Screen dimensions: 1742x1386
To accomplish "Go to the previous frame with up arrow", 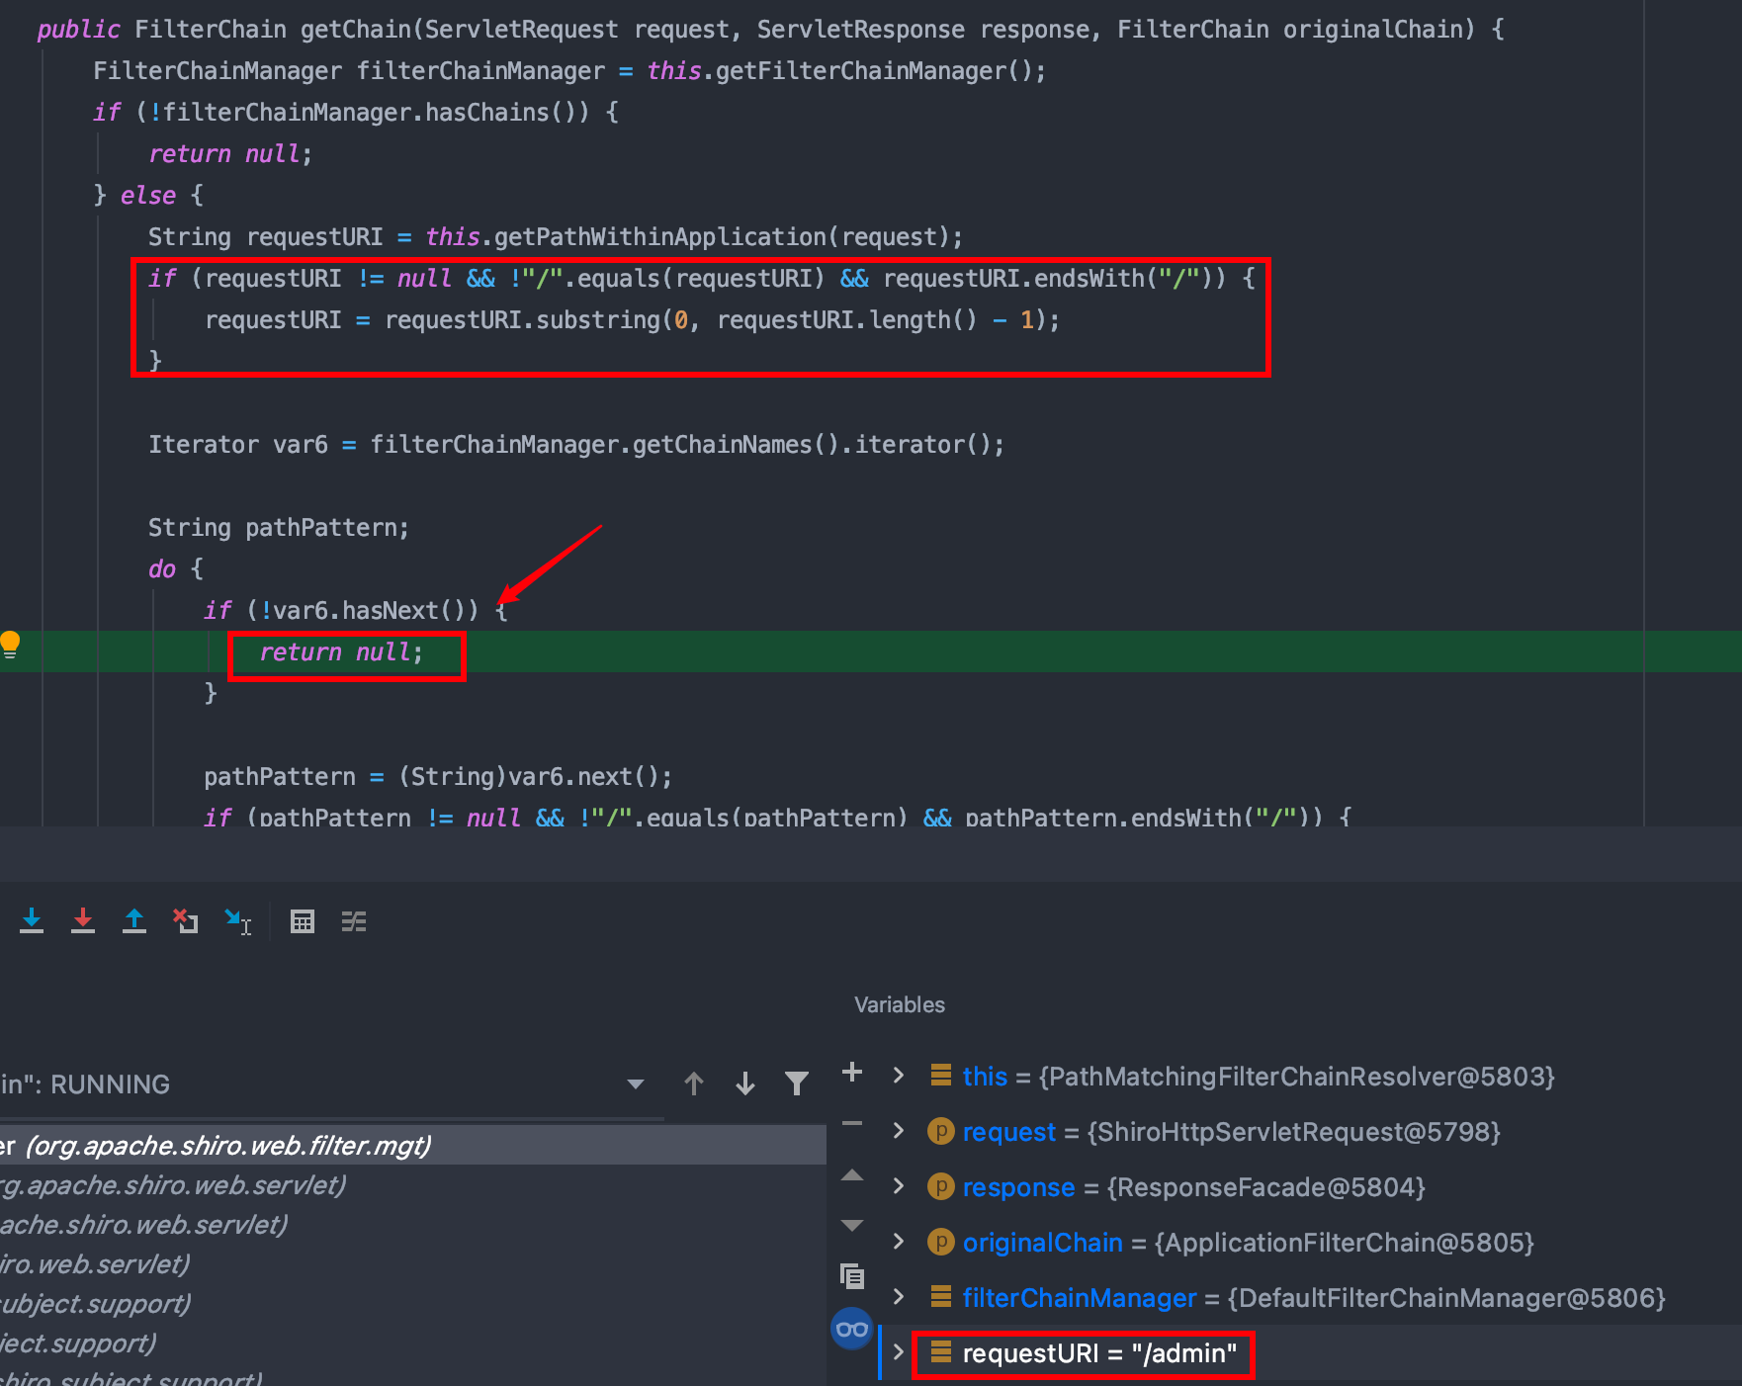I will tap(694, 1084).
